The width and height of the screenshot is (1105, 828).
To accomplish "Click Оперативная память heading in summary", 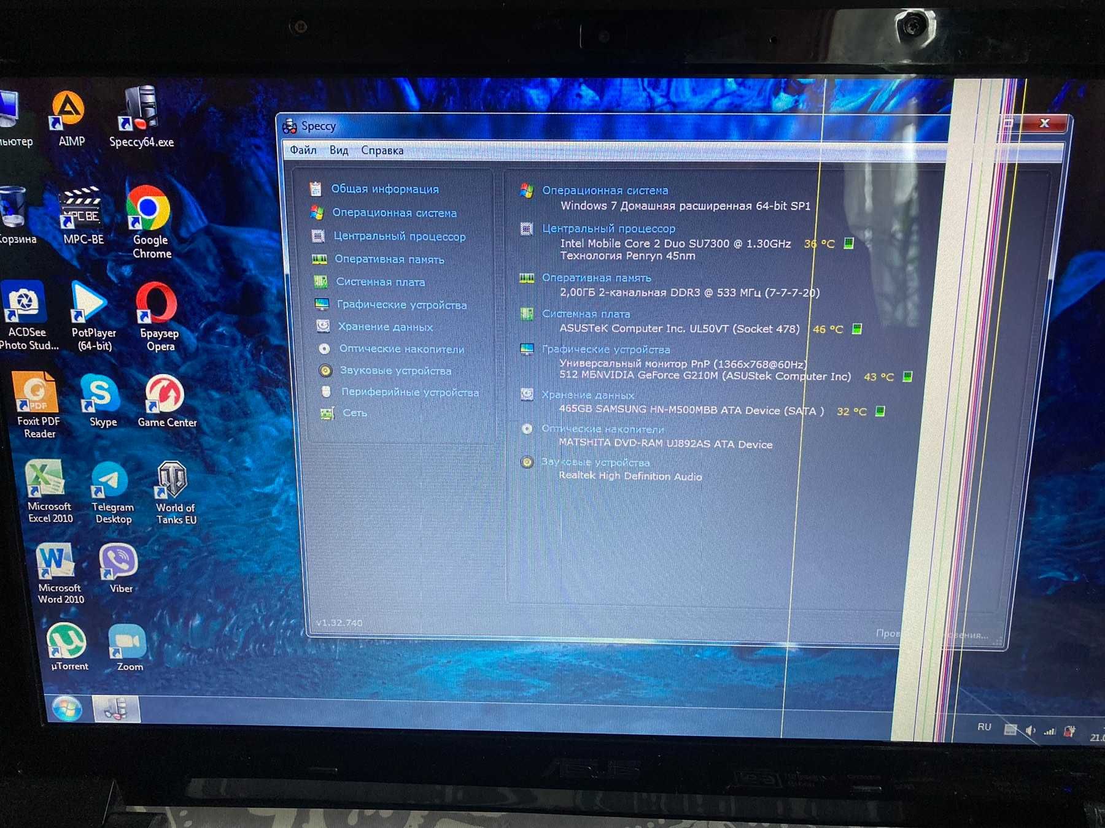I will pos(596,278).
